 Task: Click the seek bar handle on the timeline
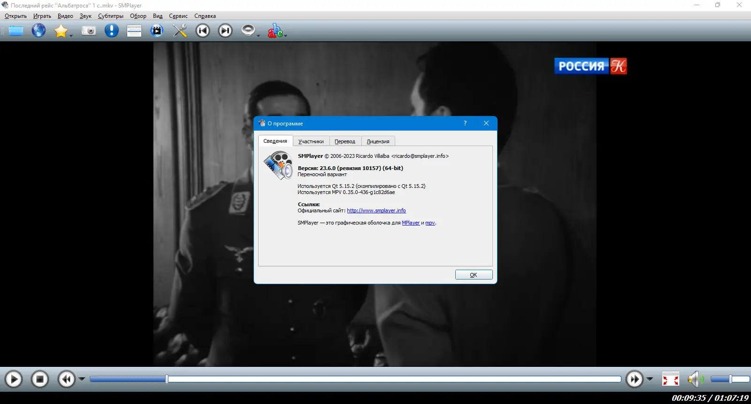coord(167,379)
